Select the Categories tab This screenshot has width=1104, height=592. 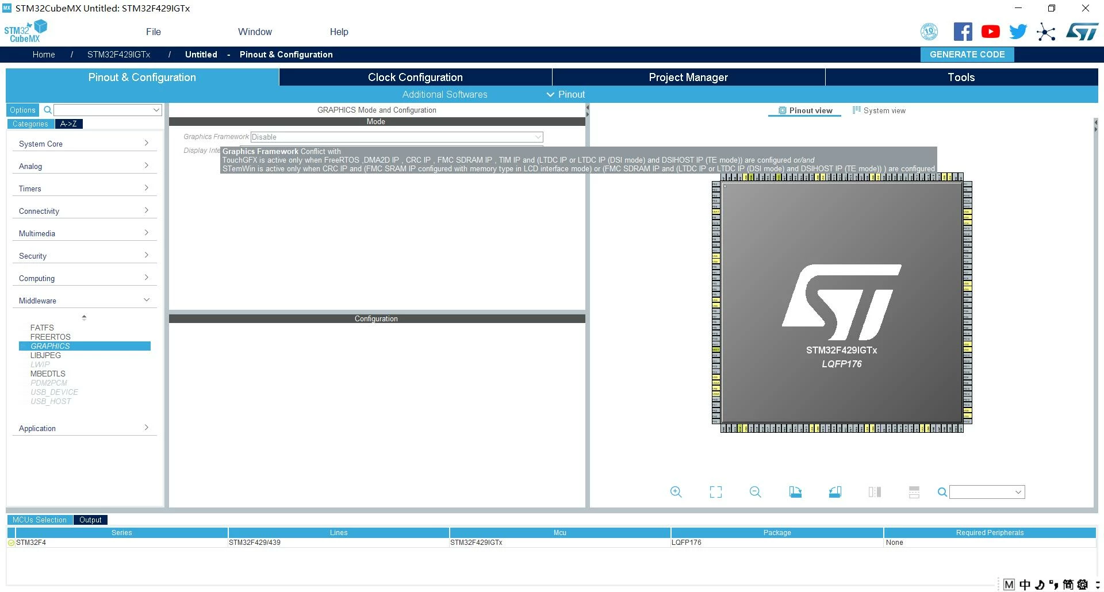[30, 124]
